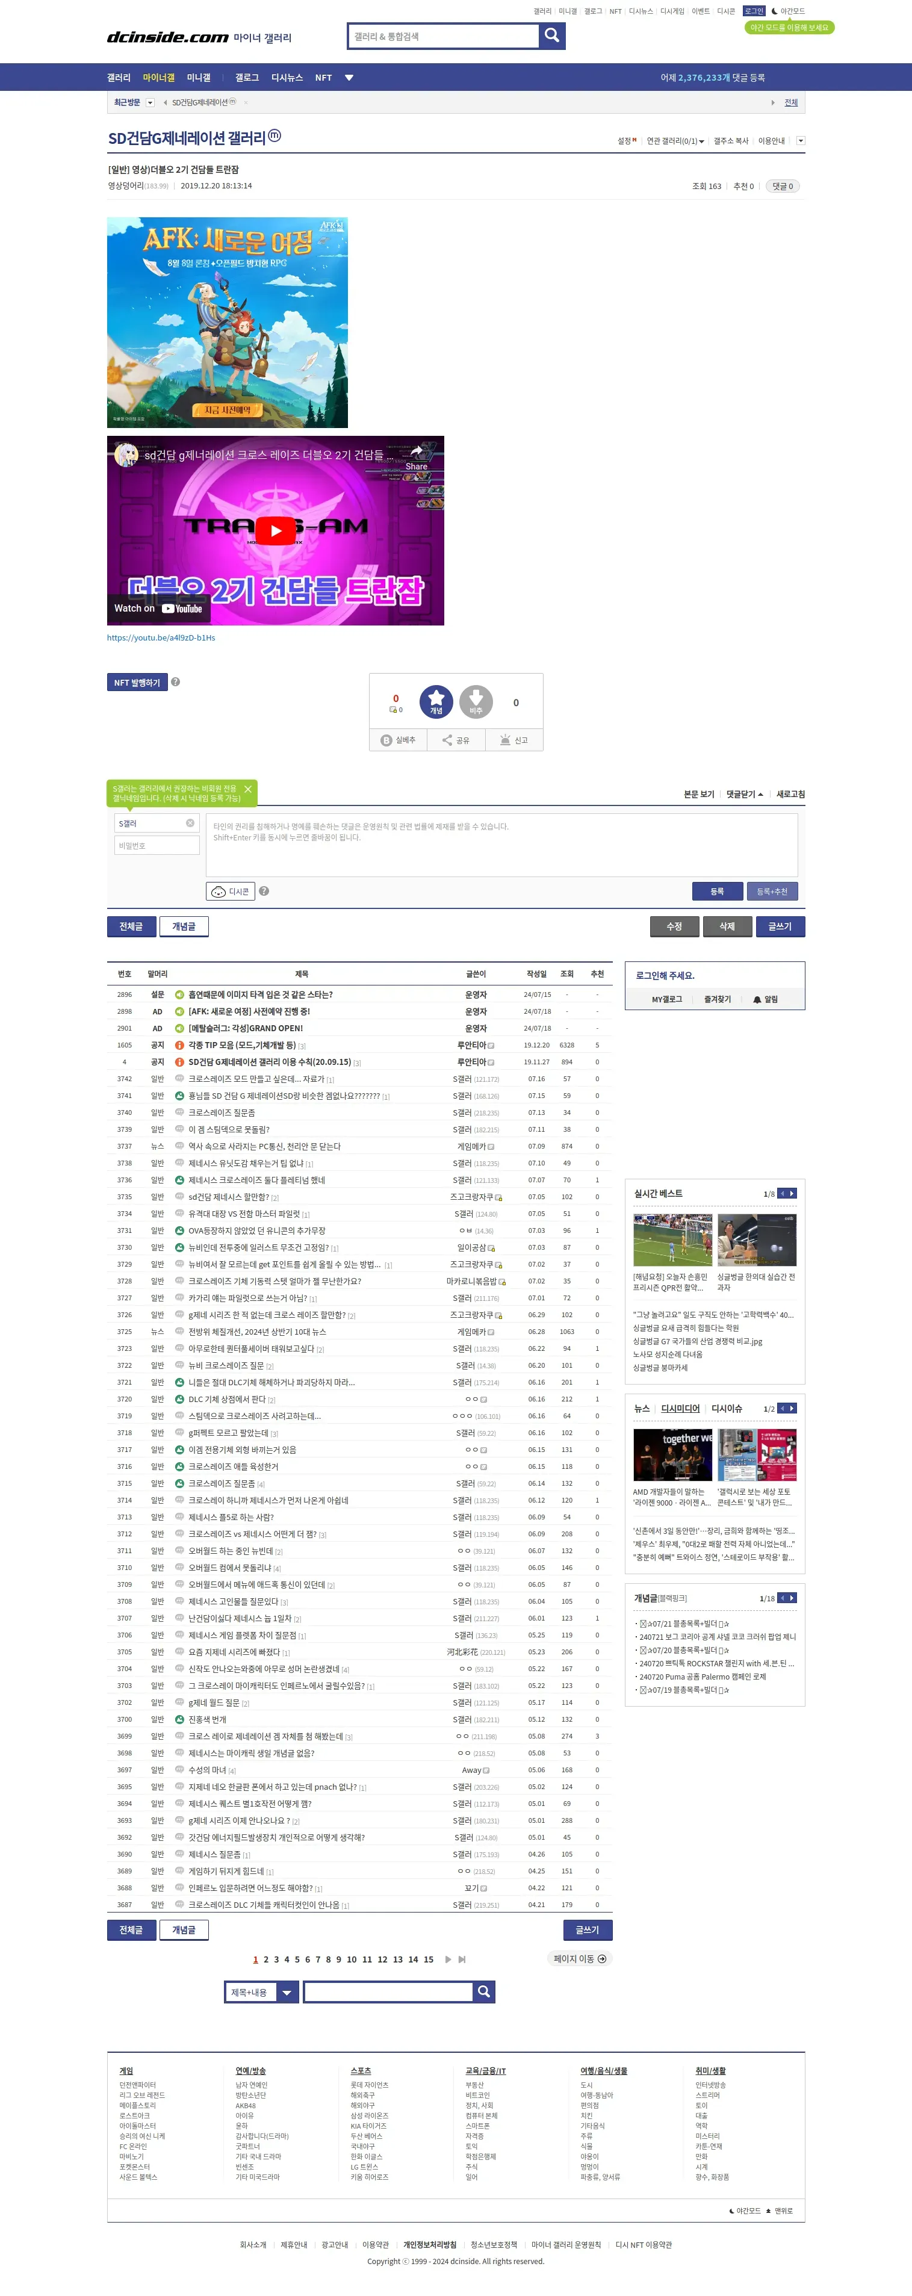
Task: Click the 알림 bell icon in the login box
Action: tap(765, 999)
